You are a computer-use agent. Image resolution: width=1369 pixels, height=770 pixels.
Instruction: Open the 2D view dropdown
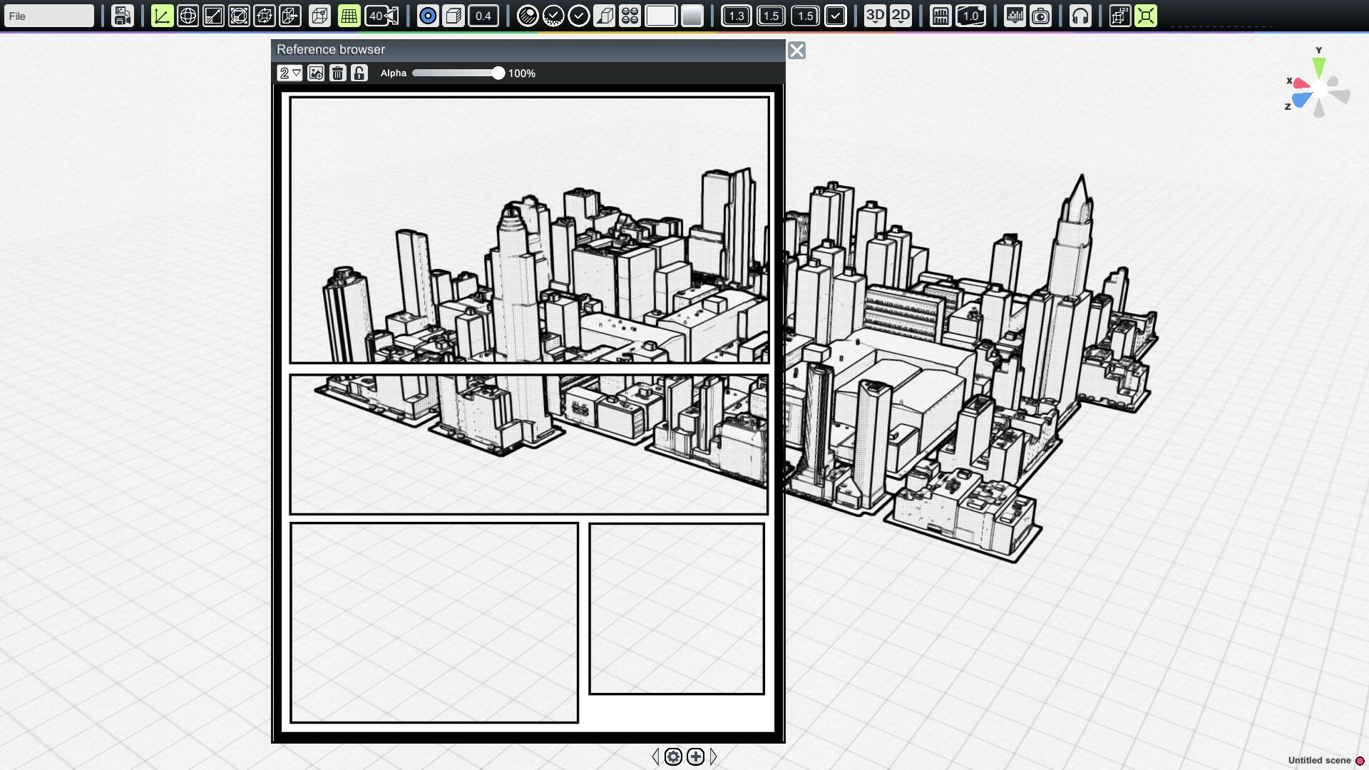pyautogui.click(x=903, y=15)
